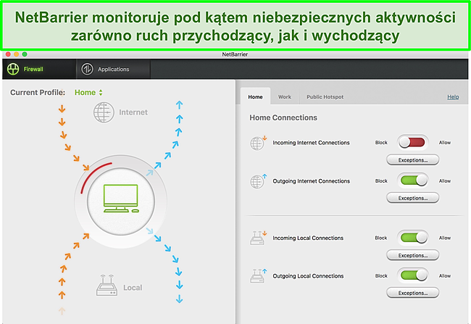Toggle Outgoing Local Connections switch
The width and height of the screenshot is (471, 324).
click(413, 275)
